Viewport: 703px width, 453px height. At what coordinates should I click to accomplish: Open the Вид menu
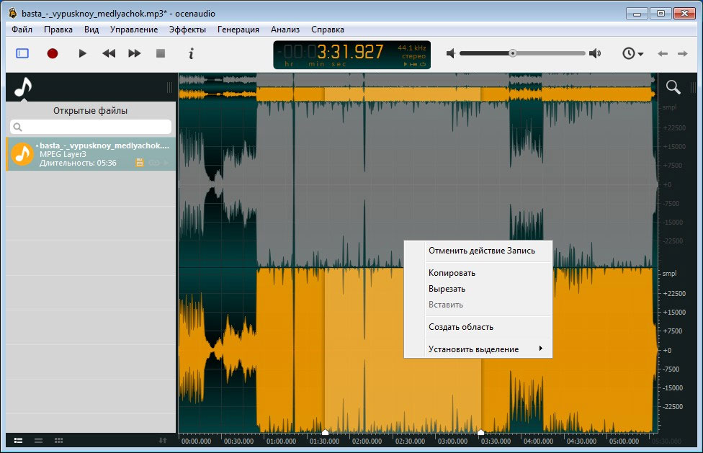[x=91, y=30]
